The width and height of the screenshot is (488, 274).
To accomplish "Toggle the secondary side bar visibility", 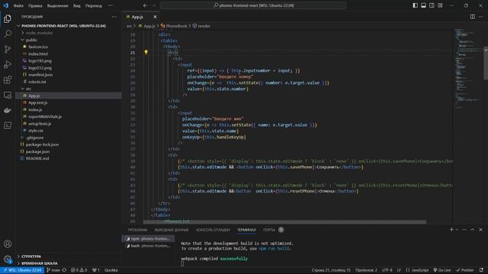I will point(432,5).
